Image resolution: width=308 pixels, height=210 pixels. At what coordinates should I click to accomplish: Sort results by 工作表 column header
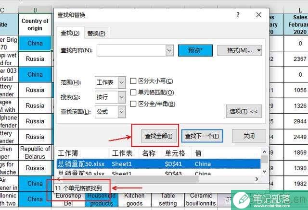(124, 153)
